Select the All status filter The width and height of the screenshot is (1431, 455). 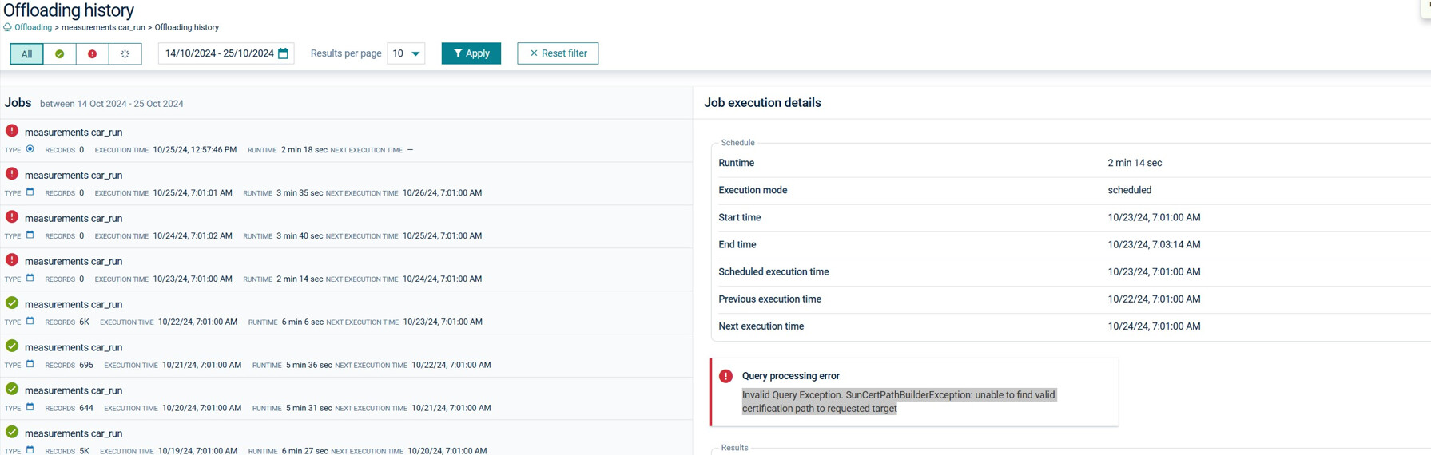tap(26, 53)
